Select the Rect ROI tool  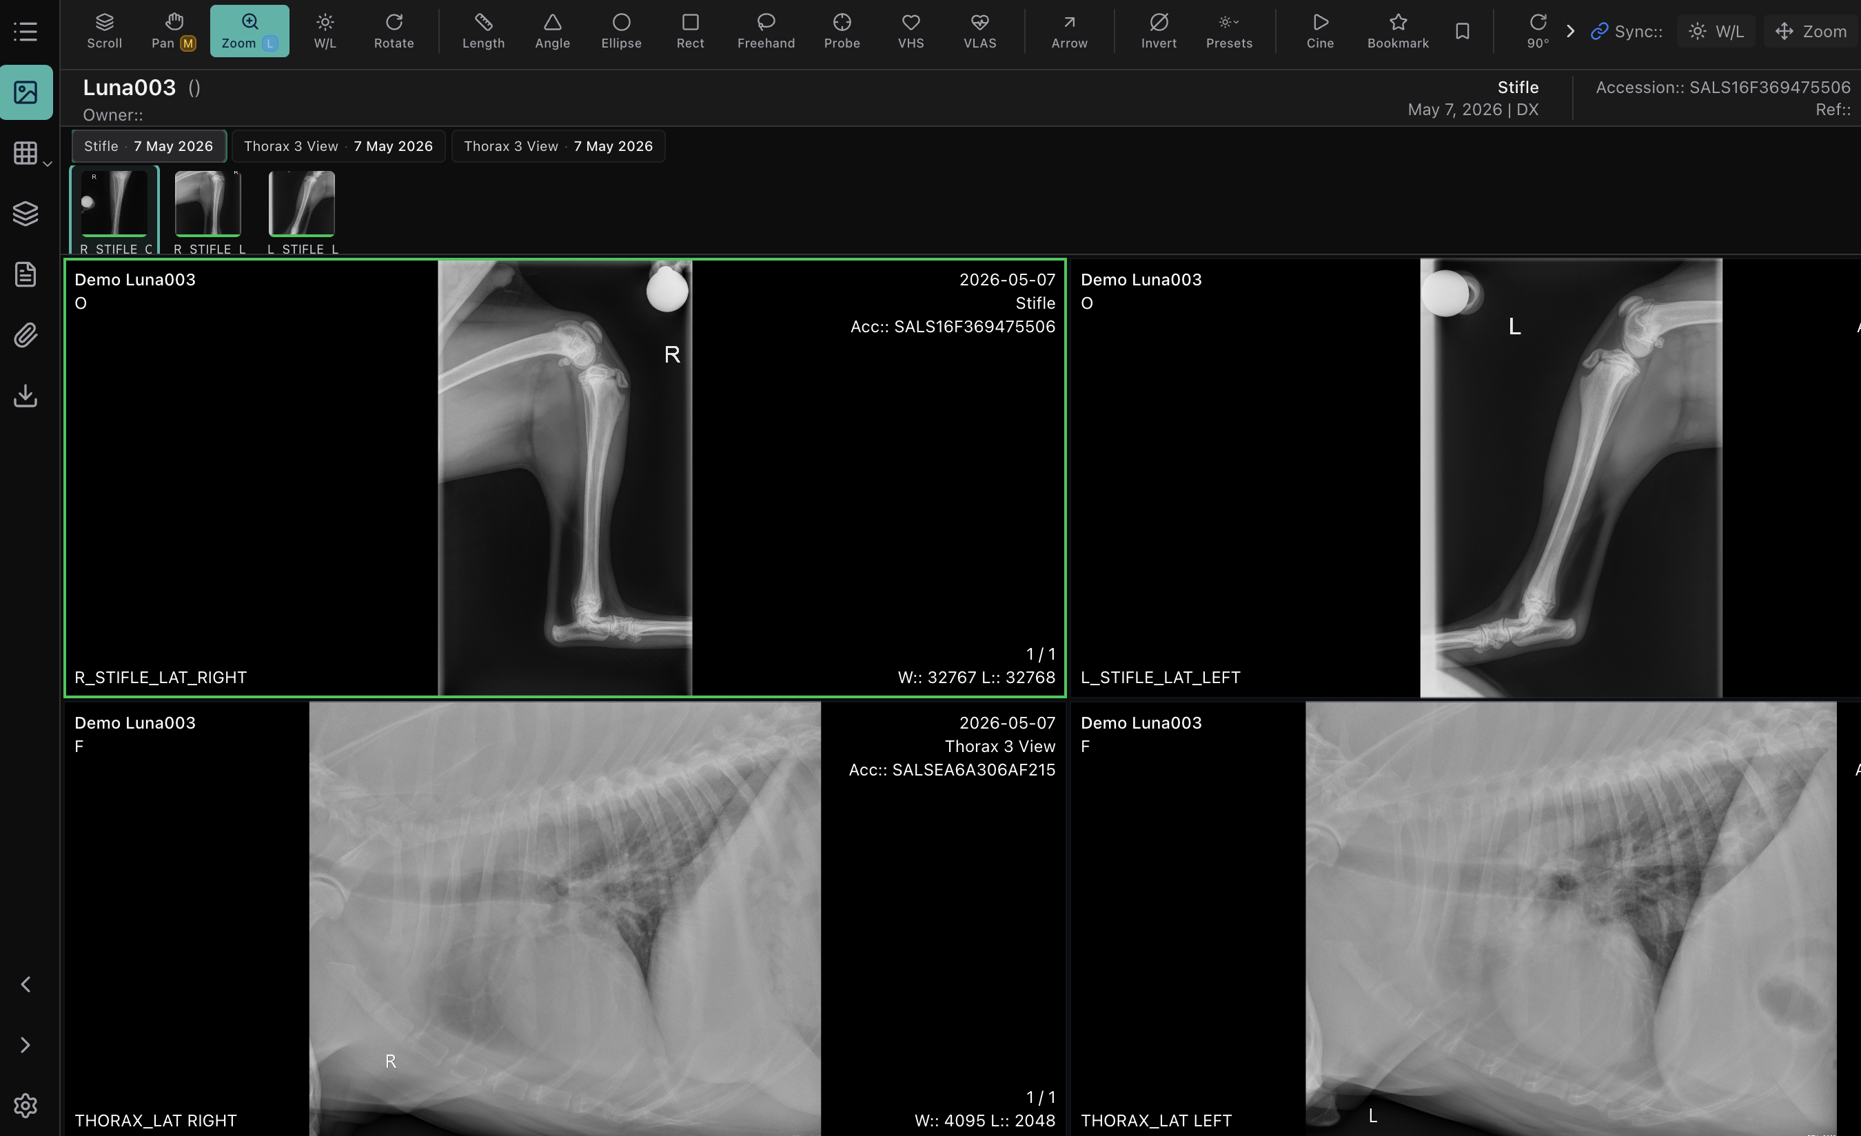[689, 31]
